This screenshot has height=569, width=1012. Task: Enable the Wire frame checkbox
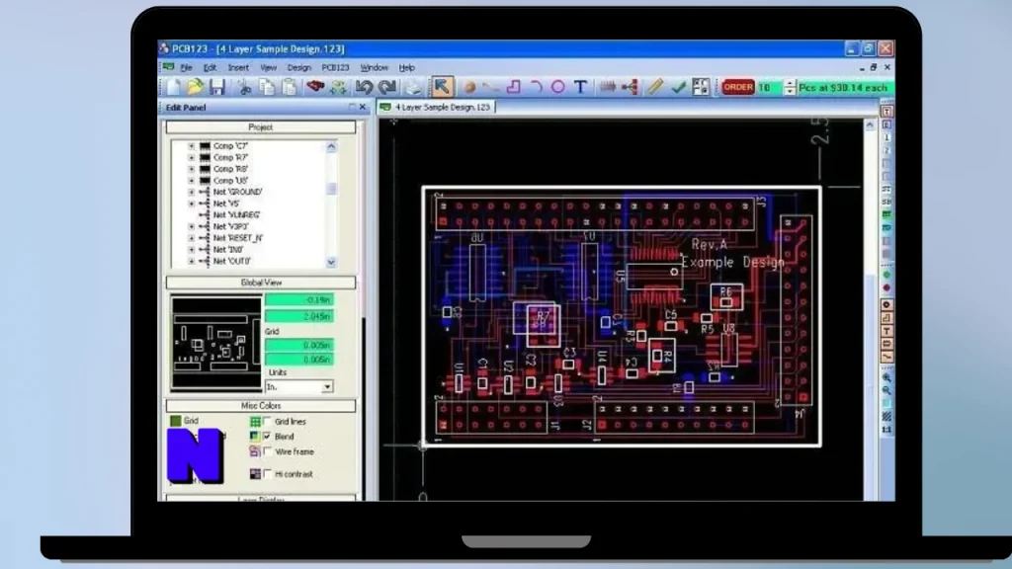pos(268,452)
